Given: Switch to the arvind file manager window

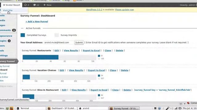Looking at the screenshot, I should [93, 108].
